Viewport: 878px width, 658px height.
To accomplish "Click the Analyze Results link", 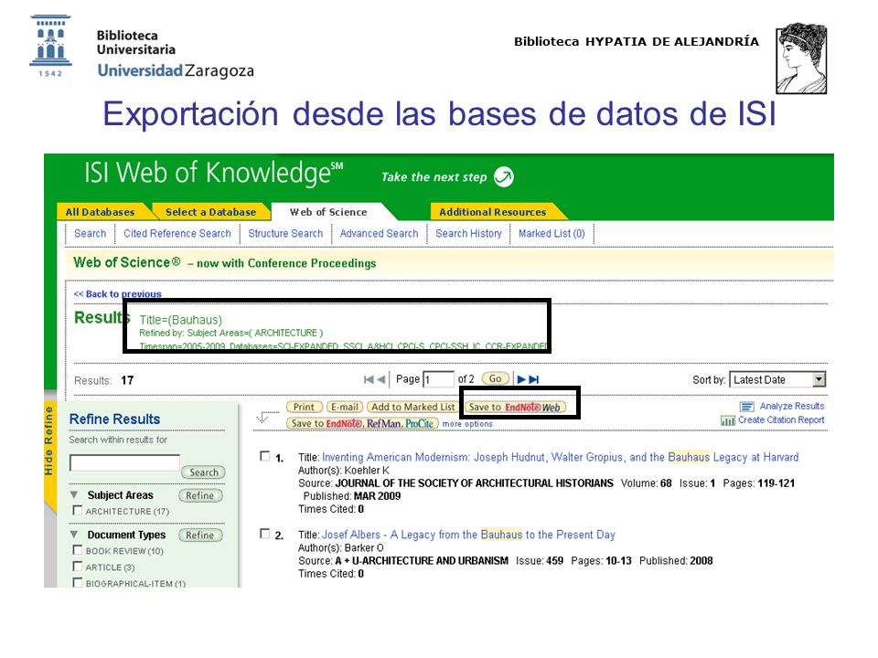I will point(792,406).
